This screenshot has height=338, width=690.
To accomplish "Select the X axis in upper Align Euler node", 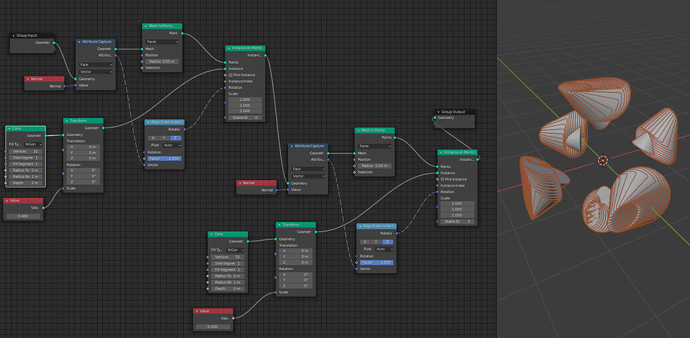I will coord(153,138).
